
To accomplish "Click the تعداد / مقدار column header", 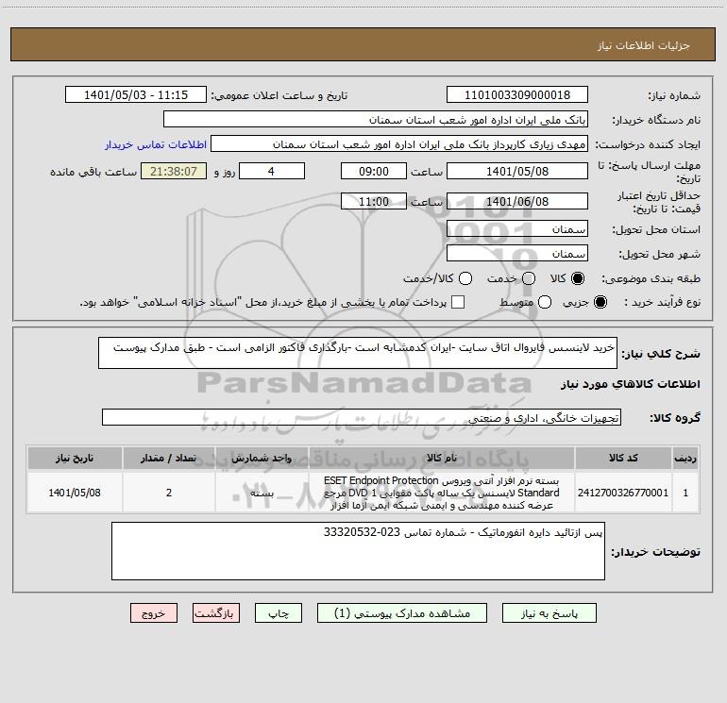I will pyautogui.click(x=168, y=458).
